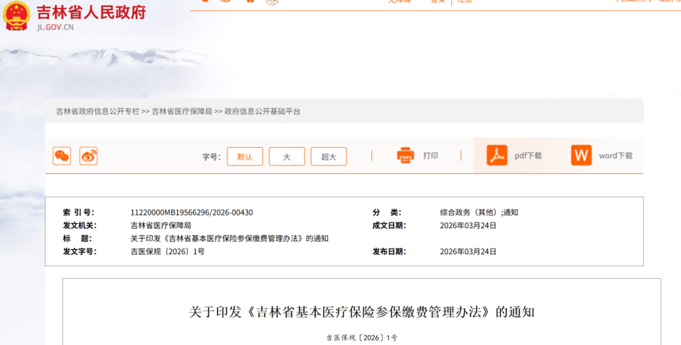Set font size to 默认
The width and height of the screenshot is (681, 345).
[245, 157]
